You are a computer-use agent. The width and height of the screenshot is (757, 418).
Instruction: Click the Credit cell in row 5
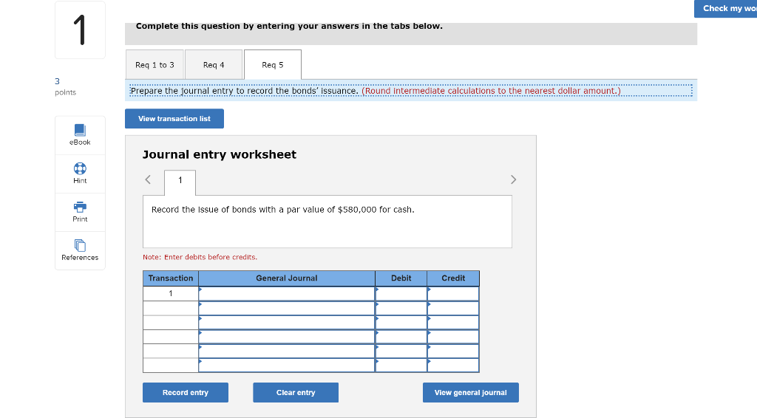(453, 351)
